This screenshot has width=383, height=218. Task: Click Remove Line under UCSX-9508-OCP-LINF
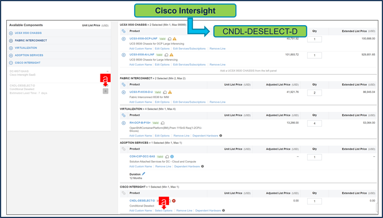[217, 49]
